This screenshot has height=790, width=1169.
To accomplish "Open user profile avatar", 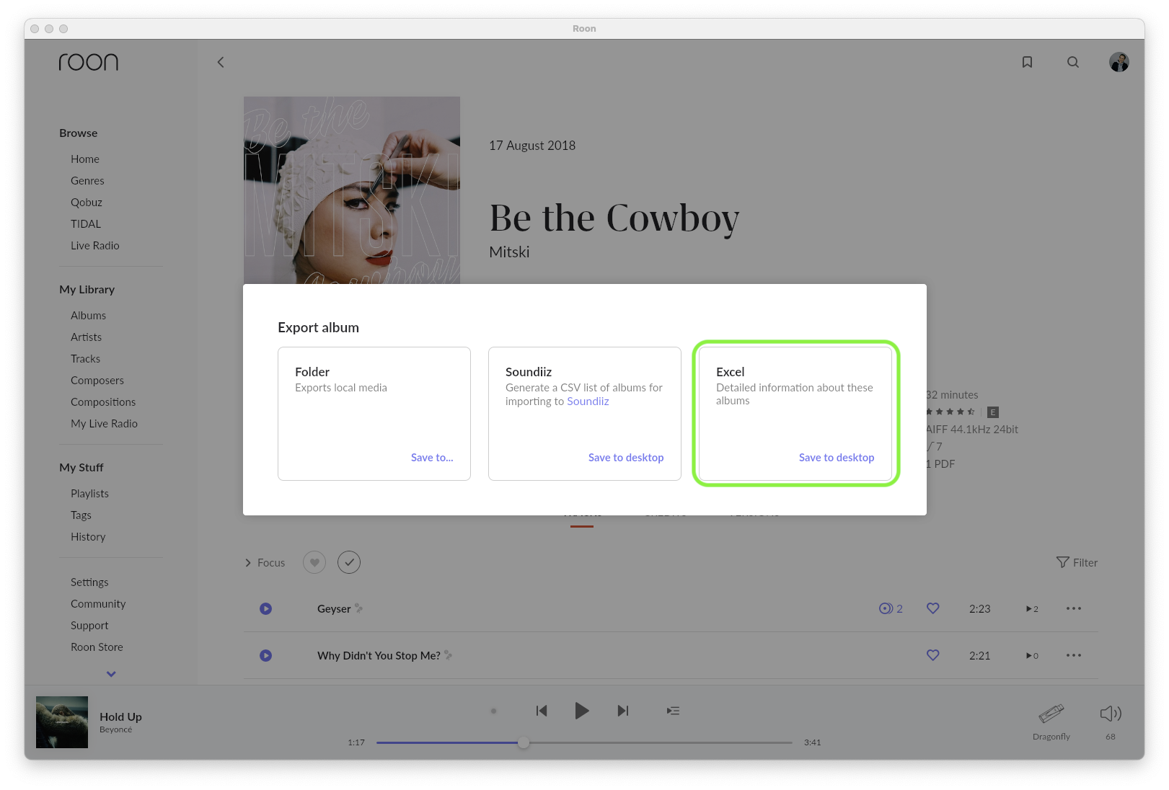I will tap(1119, 62).
